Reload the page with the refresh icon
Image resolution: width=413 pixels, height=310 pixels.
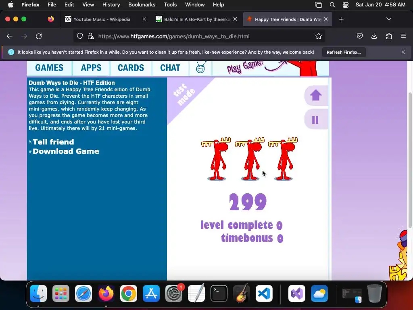coord(39,36)
